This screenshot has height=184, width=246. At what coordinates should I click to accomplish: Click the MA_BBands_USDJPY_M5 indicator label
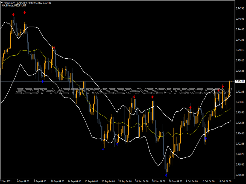click(x=14, y=5)
